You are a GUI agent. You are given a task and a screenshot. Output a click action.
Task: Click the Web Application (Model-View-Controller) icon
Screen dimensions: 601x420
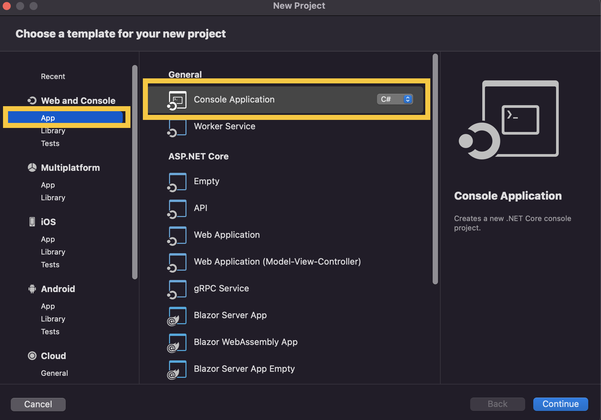click(x=177, y=262)
